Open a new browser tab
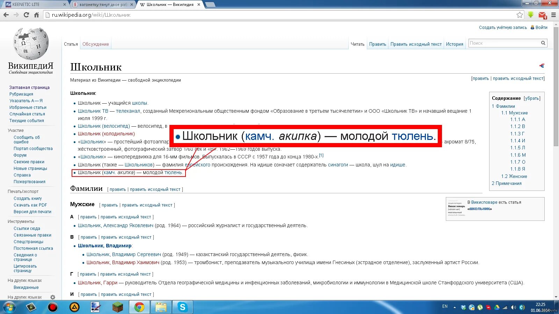 [210, 5]
